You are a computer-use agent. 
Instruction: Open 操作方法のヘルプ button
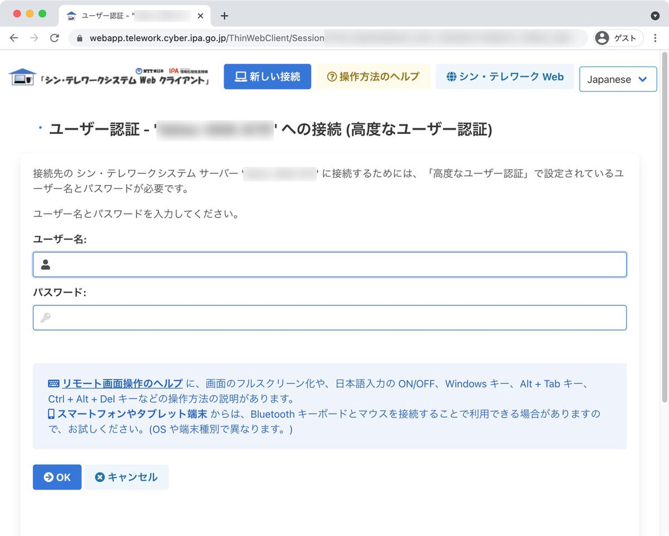click(373, 76)
